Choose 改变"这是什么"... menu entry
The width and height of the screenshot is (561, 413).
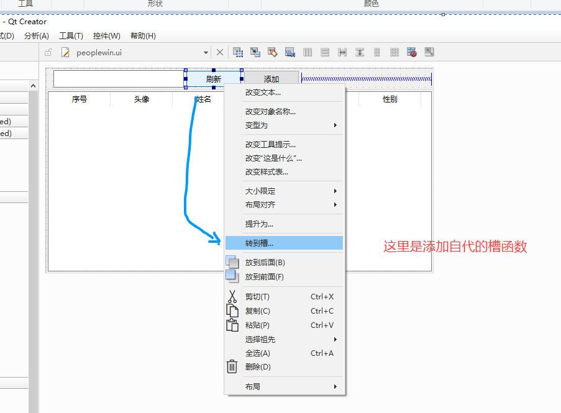284,158
